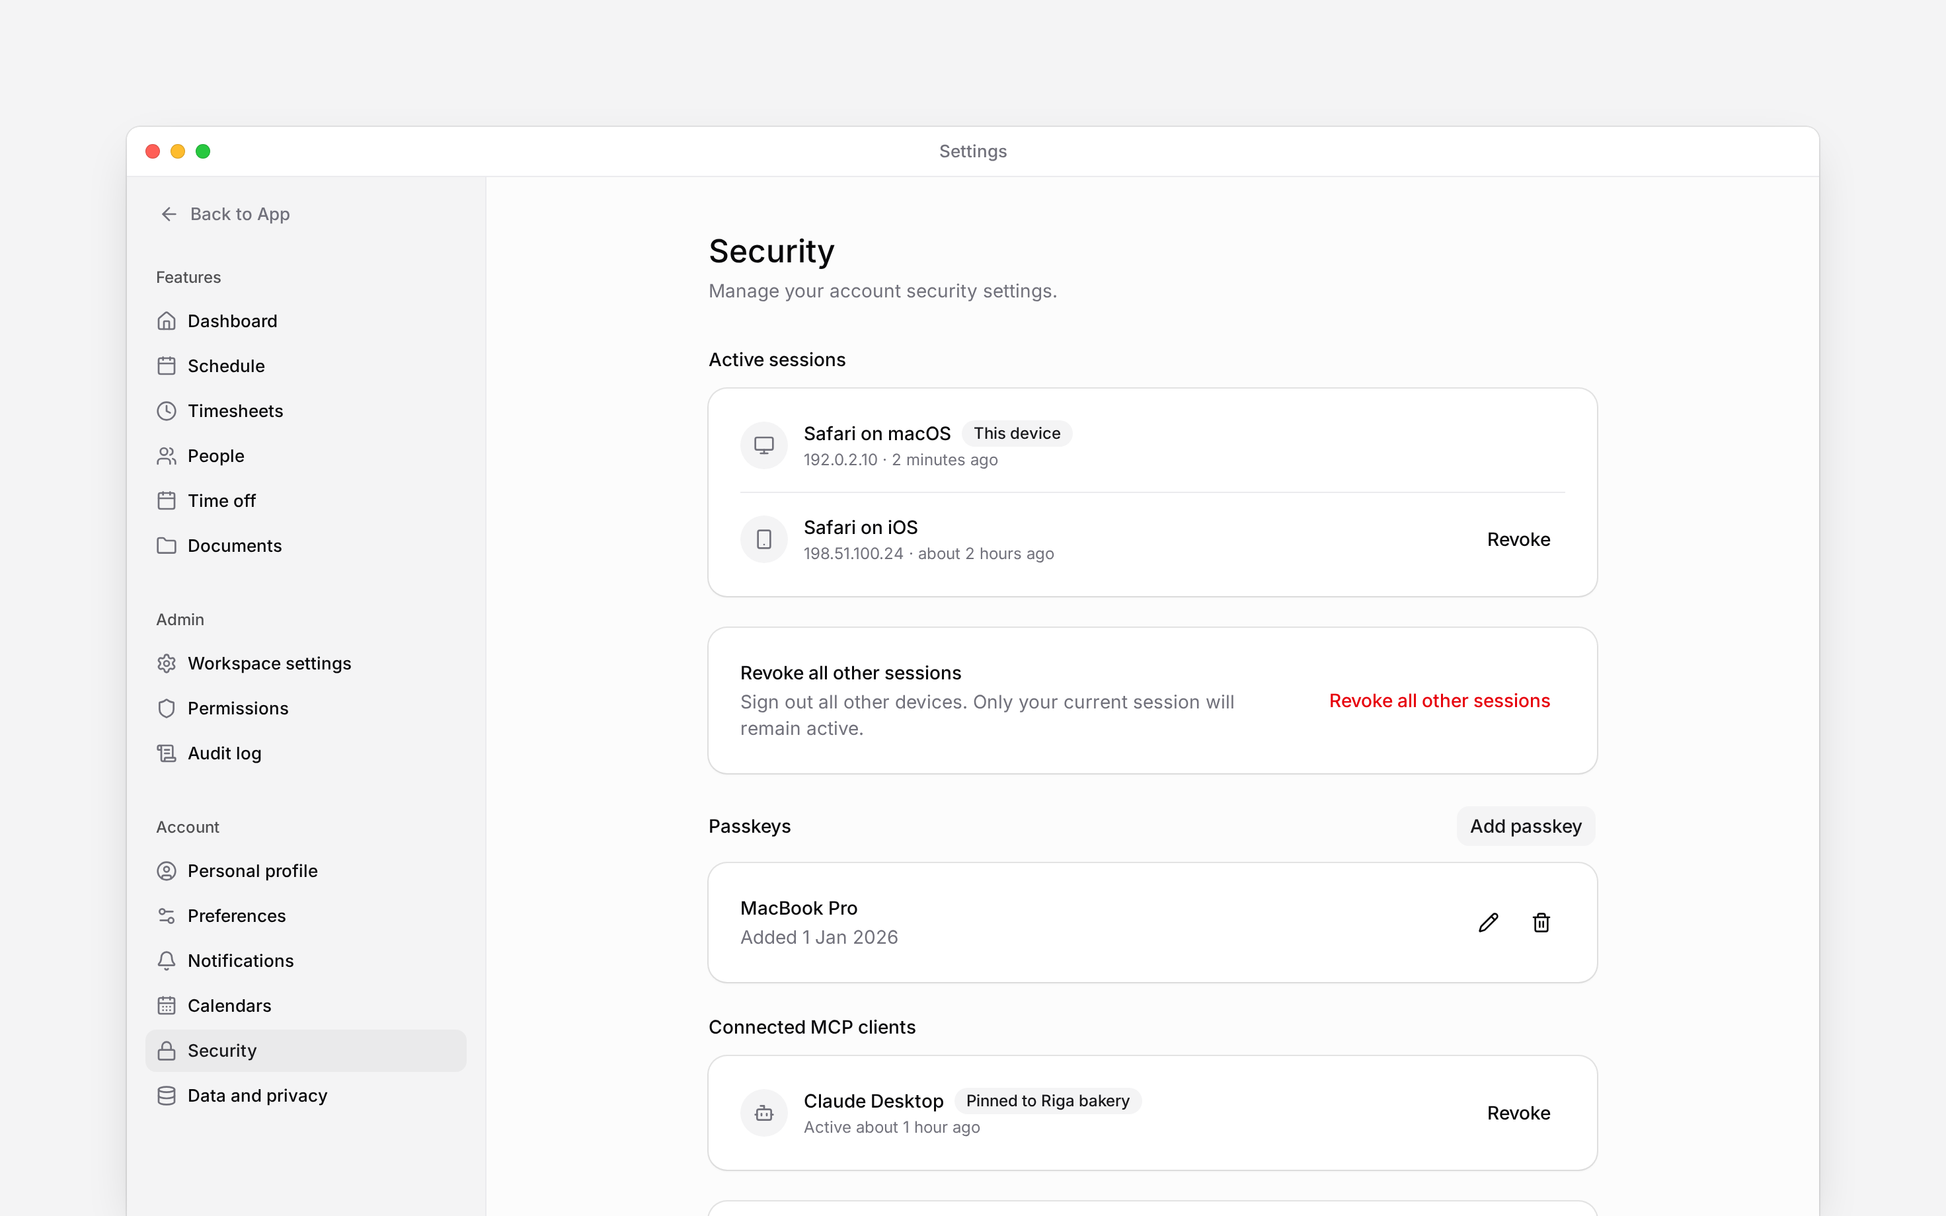This screenshot has height=1216, width=1946.
Task: Open Workspace settings
Action: point(305,664)
